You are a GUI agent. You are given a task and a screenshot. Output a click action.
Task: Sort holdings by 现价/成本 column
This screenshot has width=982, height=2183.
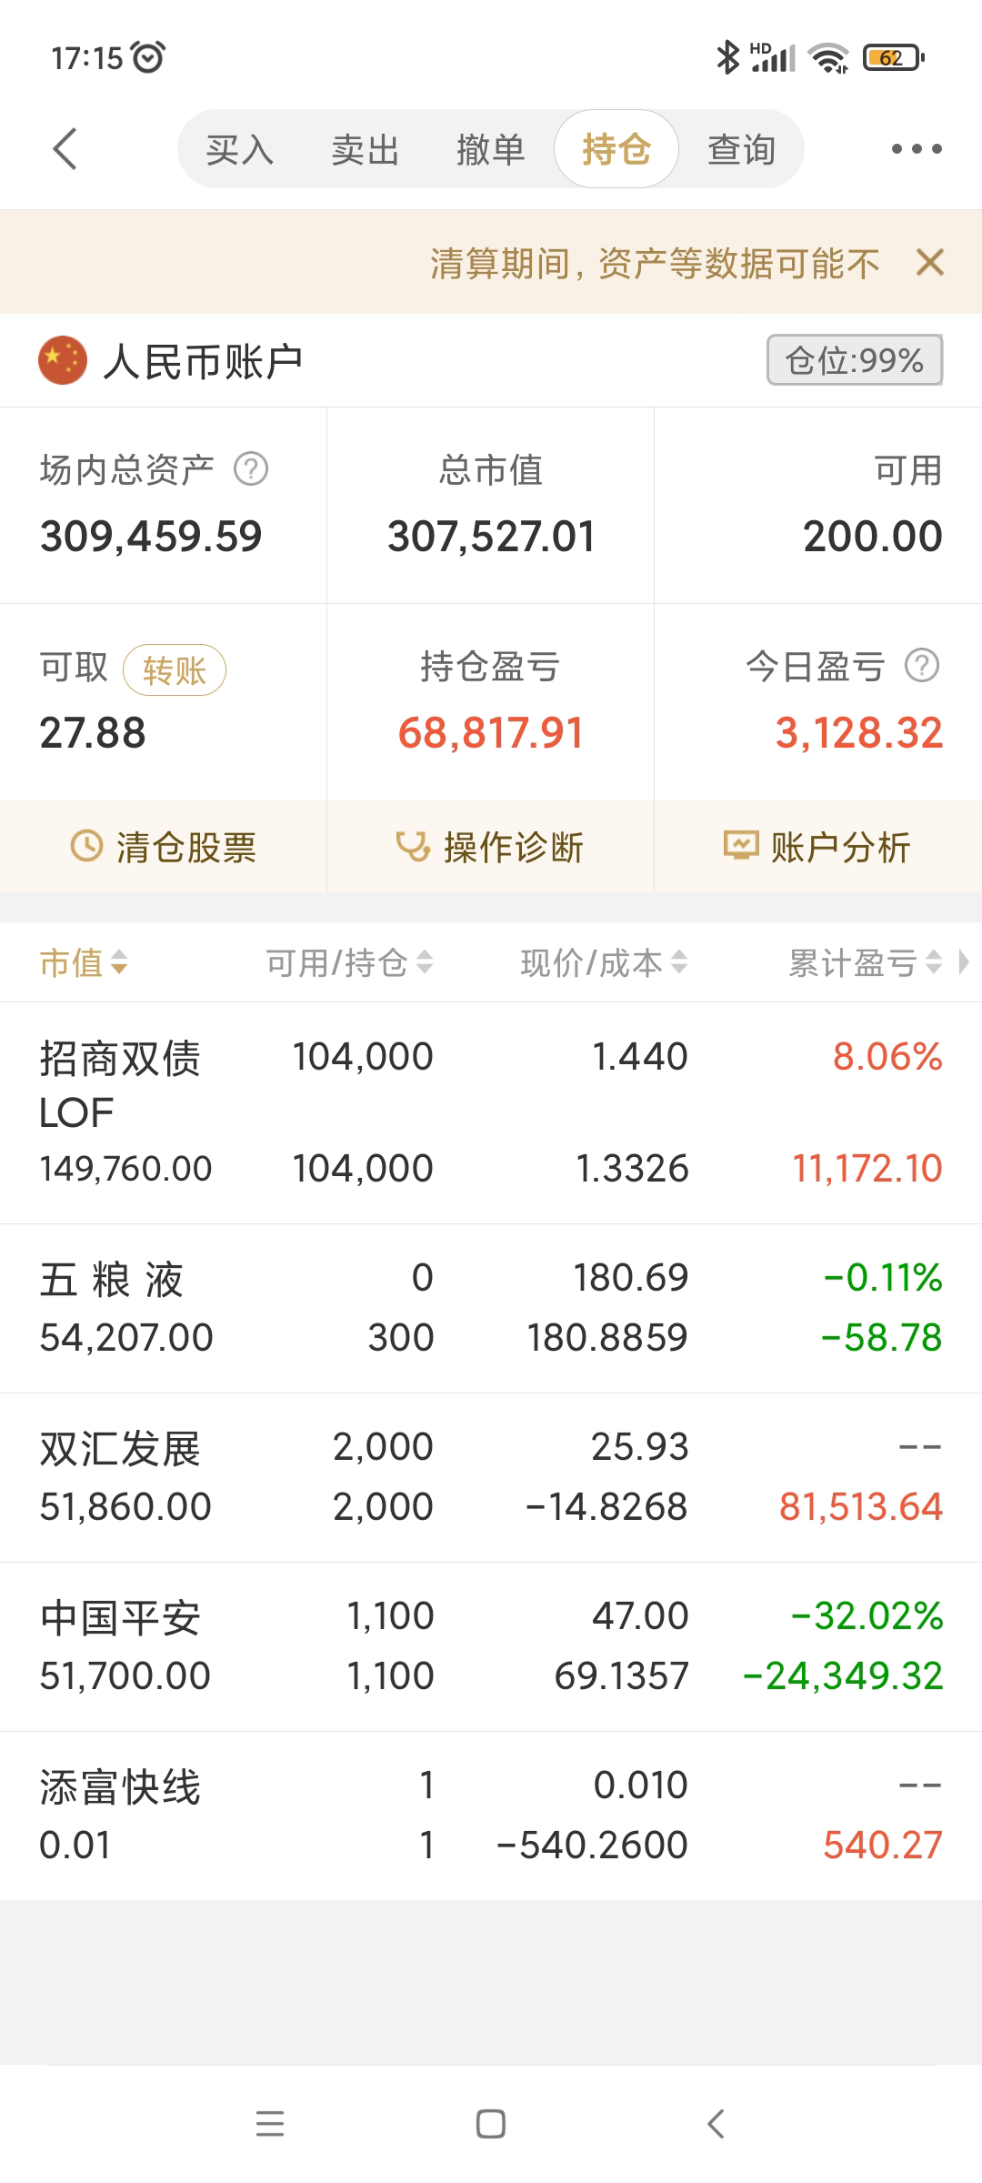point(603,962)
